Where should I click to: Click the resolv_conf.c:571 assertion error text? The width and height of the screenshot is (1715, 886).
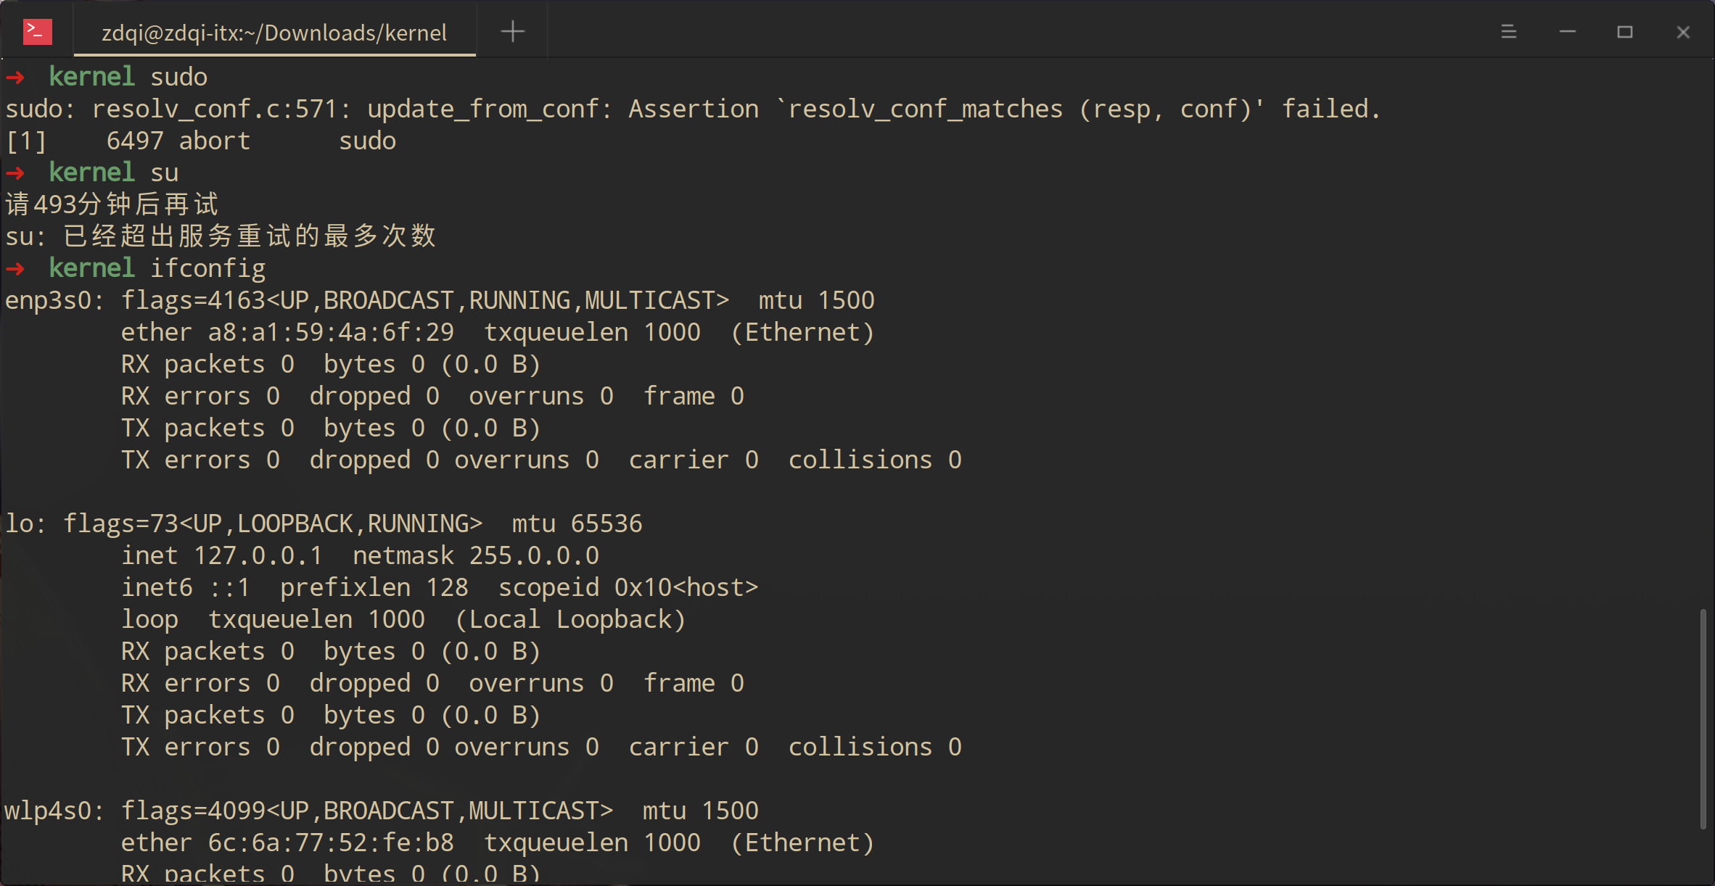[214, 109]
